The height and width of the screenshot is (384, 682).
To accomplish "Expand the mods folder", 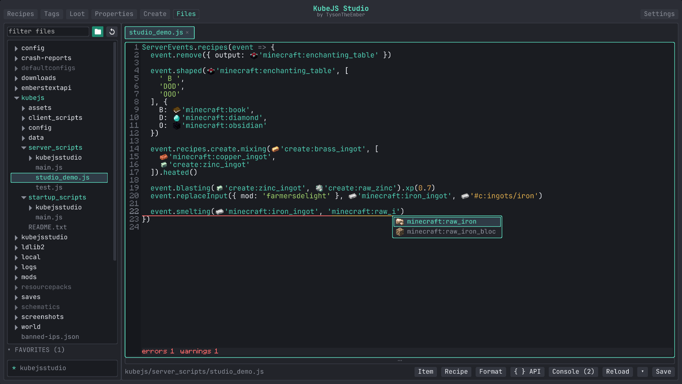I will 16,277.
